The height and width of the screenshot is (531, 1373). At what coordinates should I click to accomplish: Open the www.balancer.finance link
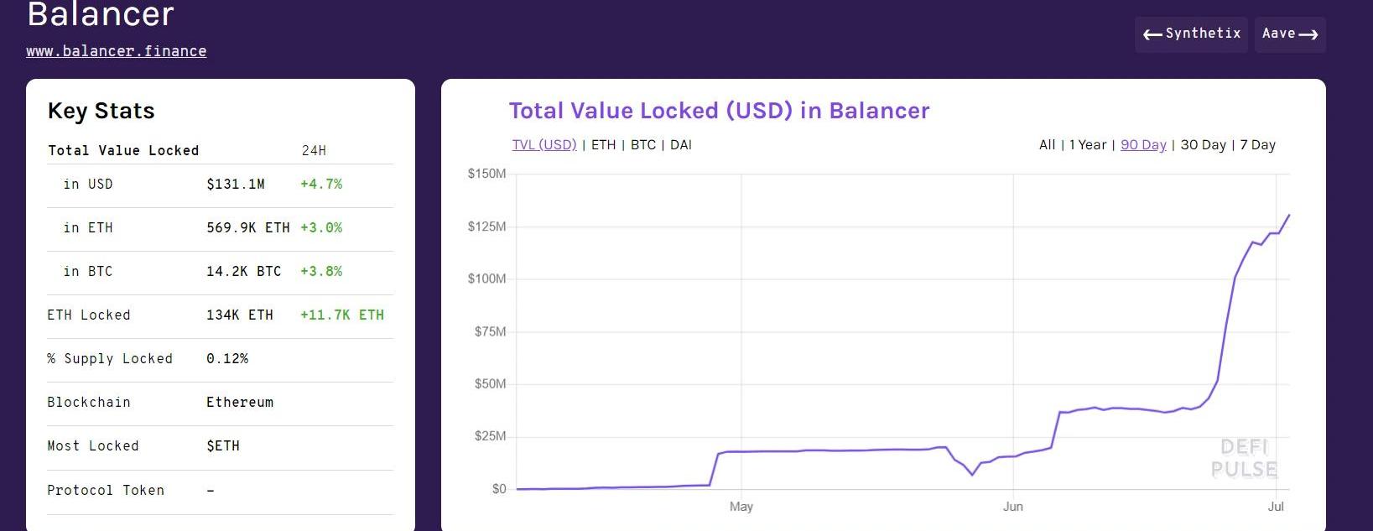click(x=116, y=51)
